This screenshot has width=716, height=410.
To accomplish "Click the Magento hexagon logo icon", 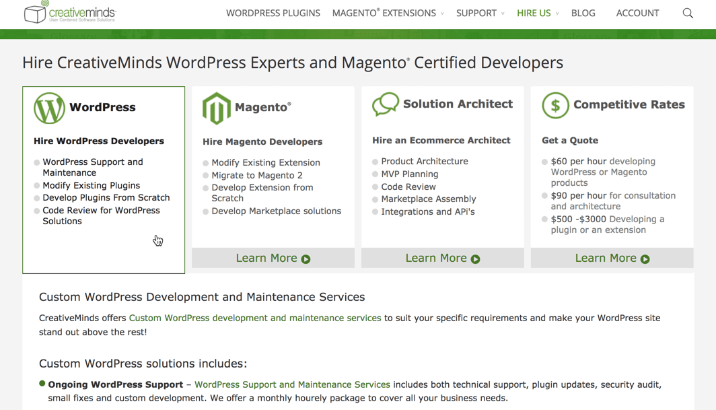I will (x=217, y=108).
